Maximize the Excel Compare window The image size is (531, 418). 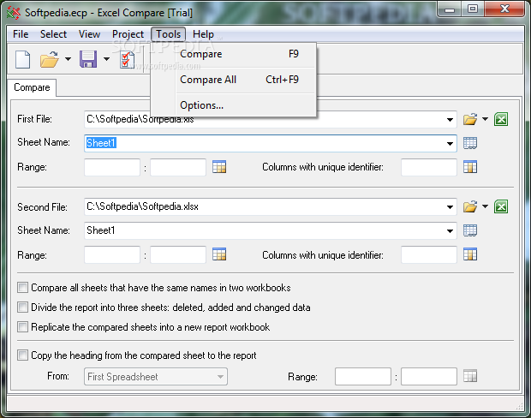coord(473,9)
